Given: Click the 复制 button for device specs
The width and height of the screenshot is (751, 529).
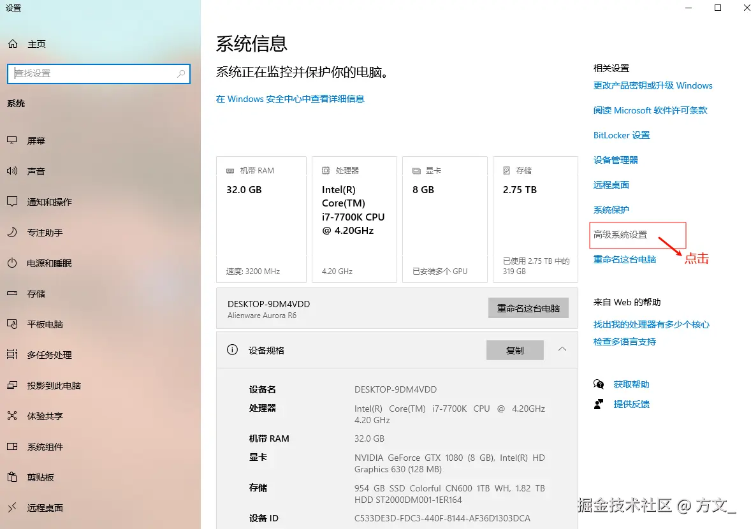Looking at the screenshot, I should (x=515, y=350).
